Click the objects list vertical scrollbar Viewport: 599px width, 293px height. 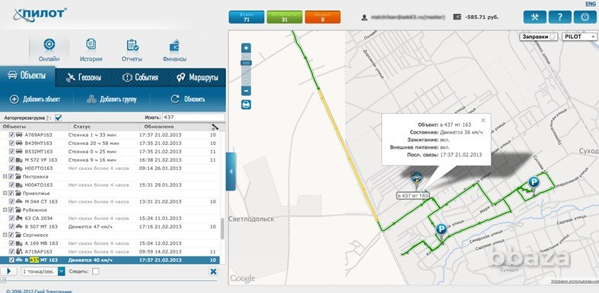(x=222, y=229)
